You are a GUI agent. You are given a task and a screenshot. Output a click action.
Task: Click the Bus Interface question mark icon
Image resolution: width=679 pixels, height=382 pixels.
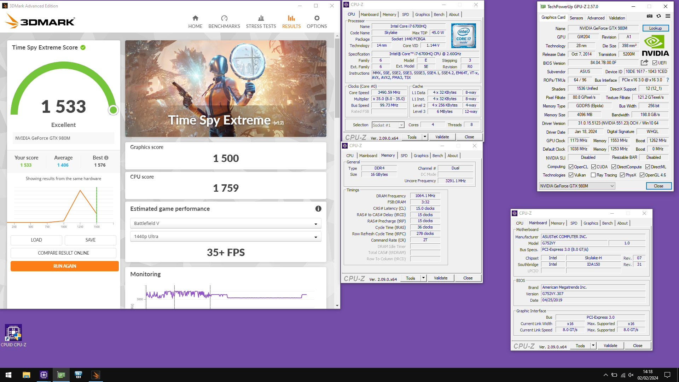[668, 80]
